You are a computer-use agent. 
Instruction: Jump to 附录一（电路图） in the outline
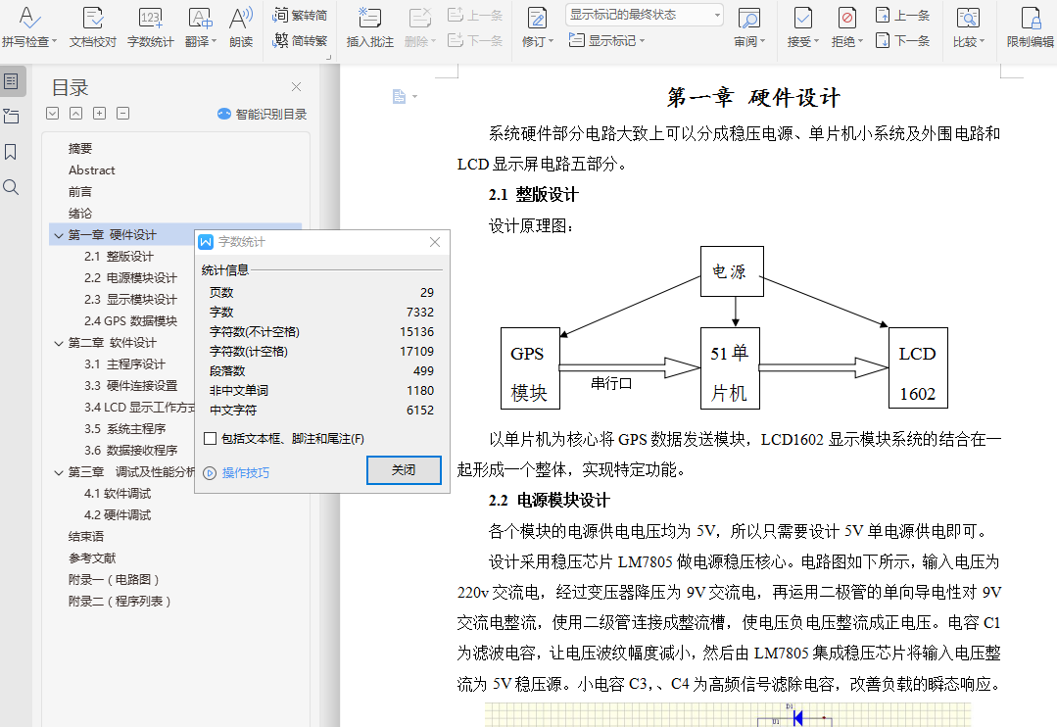pyautogui.click(x=114, y=580)
